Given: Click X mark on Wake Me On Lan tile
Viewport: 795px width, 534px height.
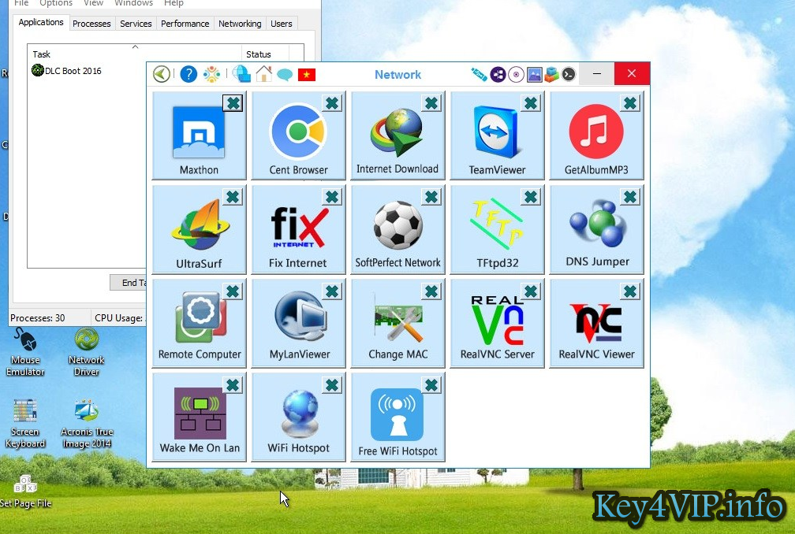Looking at the screenshot, I should pyautogui.click(x=233, y=385).
